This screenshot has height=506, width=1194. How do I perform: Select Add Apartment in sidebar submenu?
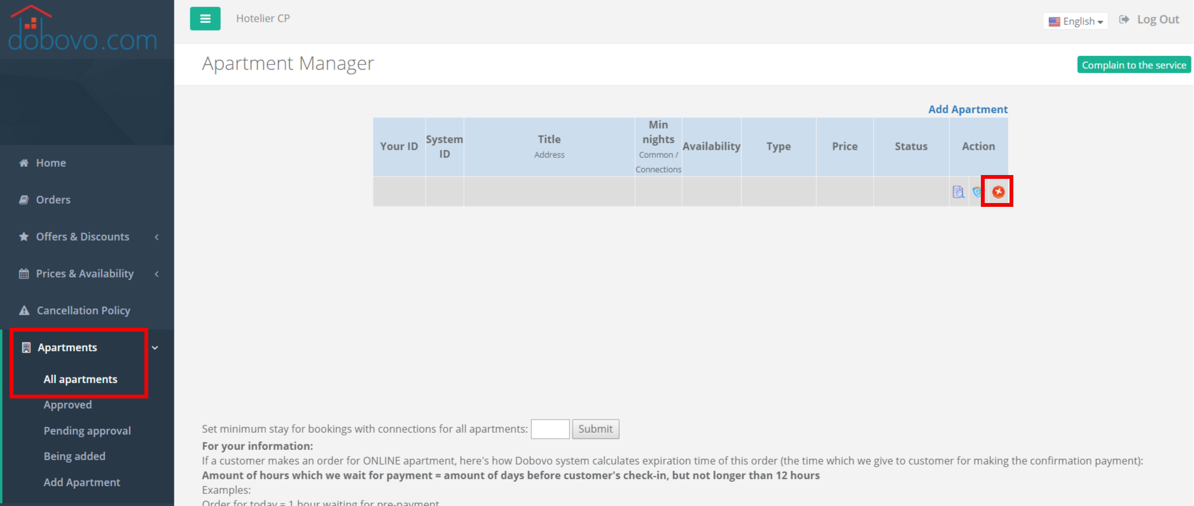[x=81, y=482]
